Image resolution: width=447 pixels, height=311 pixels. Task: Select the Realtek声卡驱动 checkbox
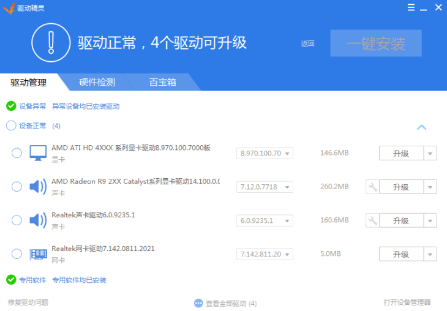pos(17,220)
